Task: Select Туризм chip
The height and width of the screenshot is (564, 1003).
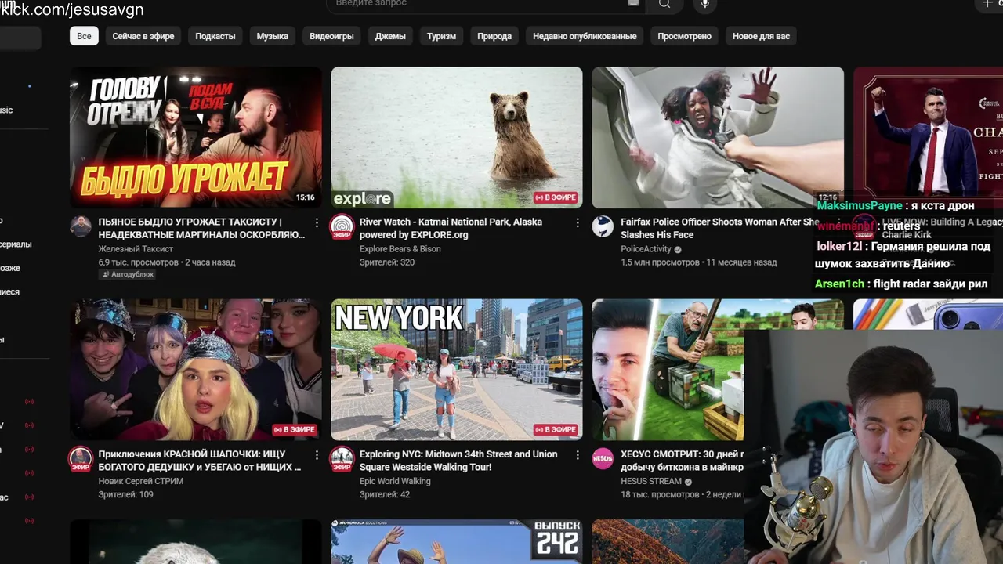Action: coord(441,36)
